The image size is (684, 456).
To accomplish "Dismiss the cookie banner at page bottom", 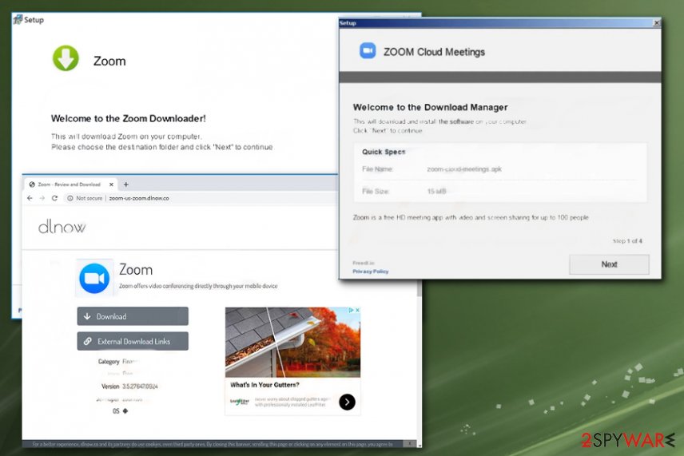I will (409, 444).
